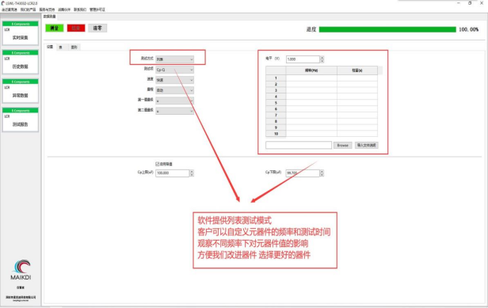Image resolution: width=488 pixels, height=308 pixels.
Task: Open the first menu bar item
Action: coord(10,10)
